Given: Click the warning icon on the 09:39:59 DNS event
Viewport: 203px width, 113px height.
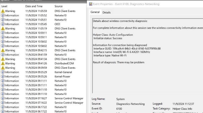Looking at the screenshot, I should (x=3, y=68).
